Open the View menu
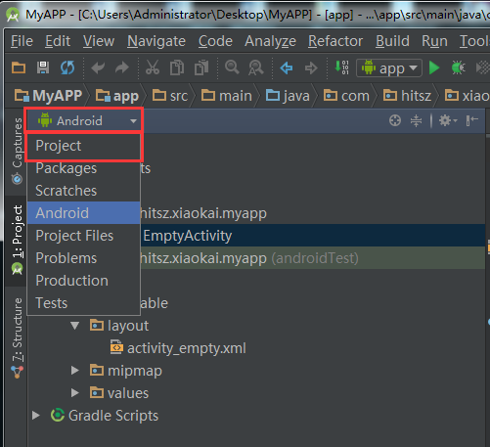The image size is (490, 447). 99,41
